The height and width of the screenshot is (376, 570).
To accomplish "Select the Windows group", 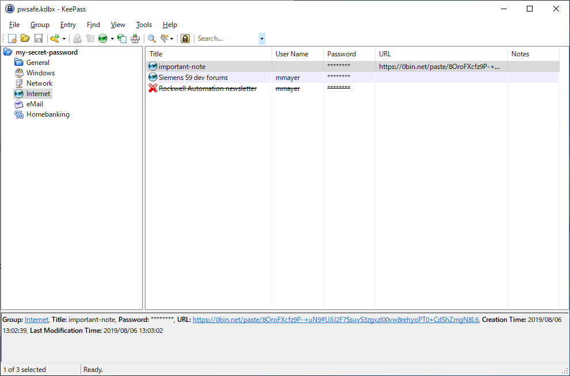I will pos(40,73).
